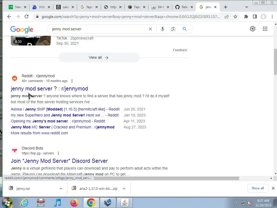Open a new browser tab
Image resolution: width=277 pixels, height=208 pixels.
click(x=225, y=7)
